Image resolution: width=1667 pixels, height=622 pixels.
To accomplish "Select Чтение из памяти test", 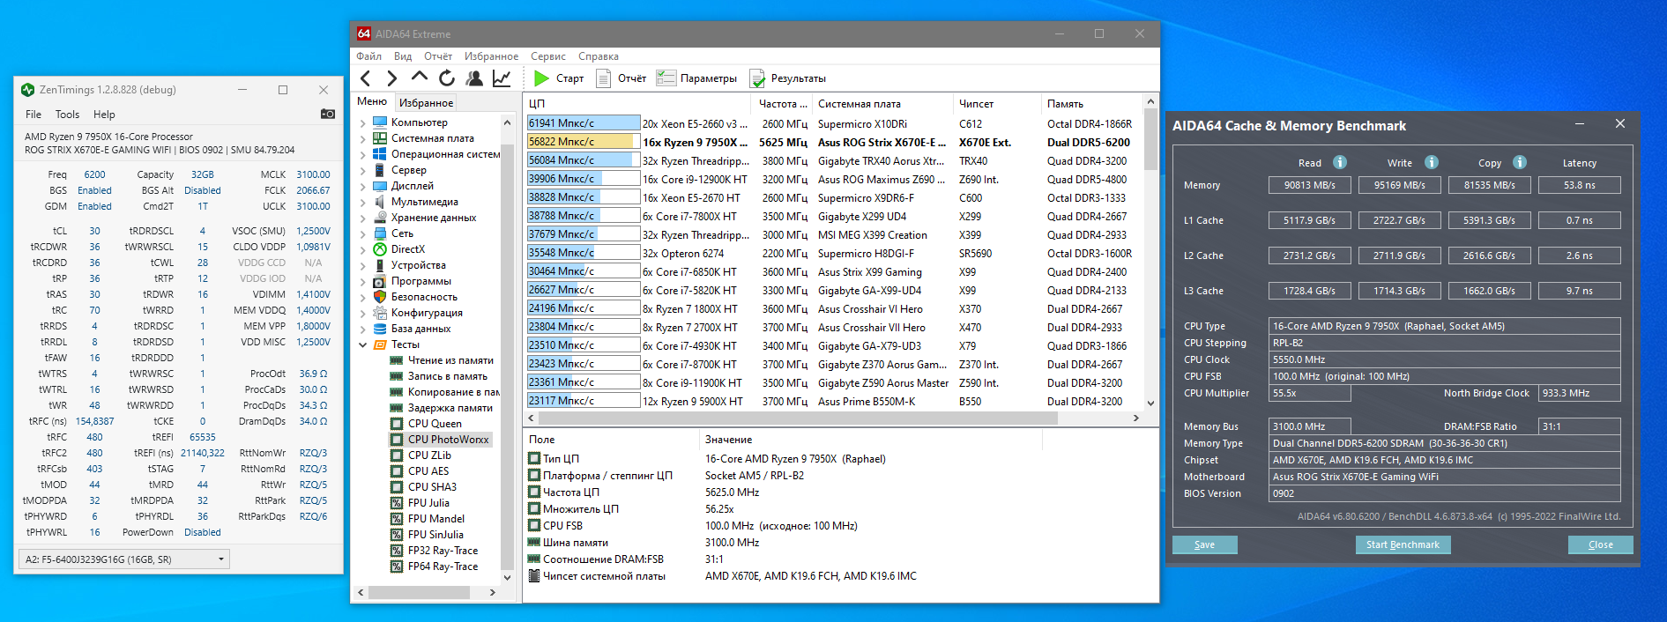I will point(450,360).
